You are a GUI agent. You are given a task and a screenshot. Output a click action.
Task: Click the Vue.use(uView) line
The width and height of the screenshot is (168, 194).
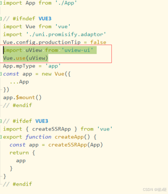26,58
